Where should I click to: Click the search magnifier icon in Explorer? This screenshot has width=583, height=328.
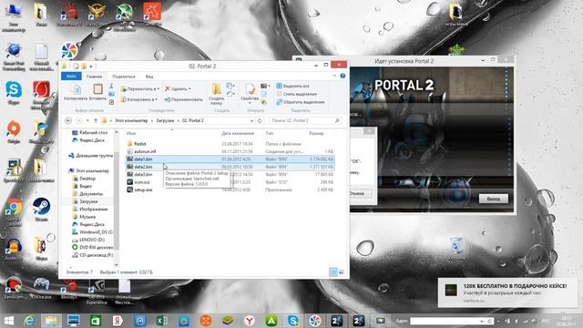click(x=337, y=120)
